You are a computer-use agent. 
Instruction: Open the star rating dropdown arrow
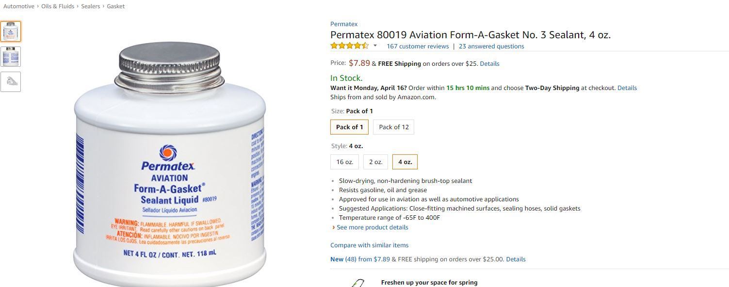375,46
